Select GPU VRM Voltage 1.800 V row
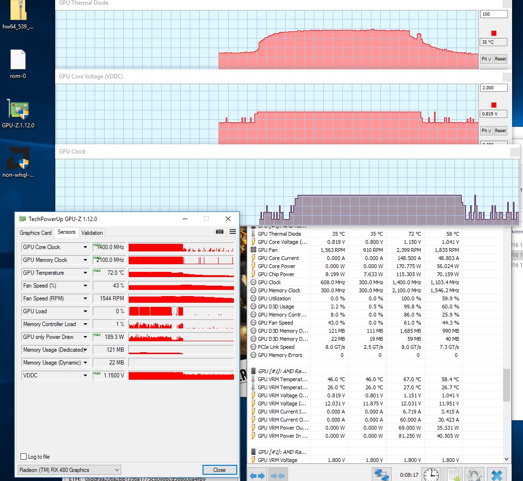The width and height of the screenshot is (523, 481). click(375, 460)
